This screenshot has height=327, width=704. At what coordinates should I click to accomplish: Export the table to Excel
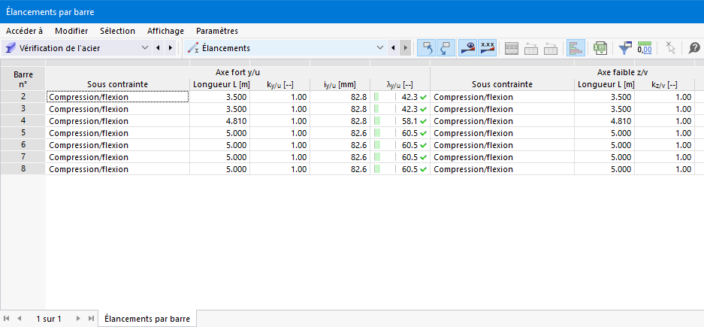(600, 48)
